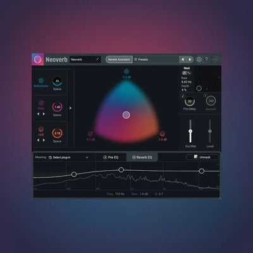Image resolution: width=253 pixels, height=253 pixels.
Task: Click the orange bottom-right blend pad node icon
Action: [x=162, y=133]
